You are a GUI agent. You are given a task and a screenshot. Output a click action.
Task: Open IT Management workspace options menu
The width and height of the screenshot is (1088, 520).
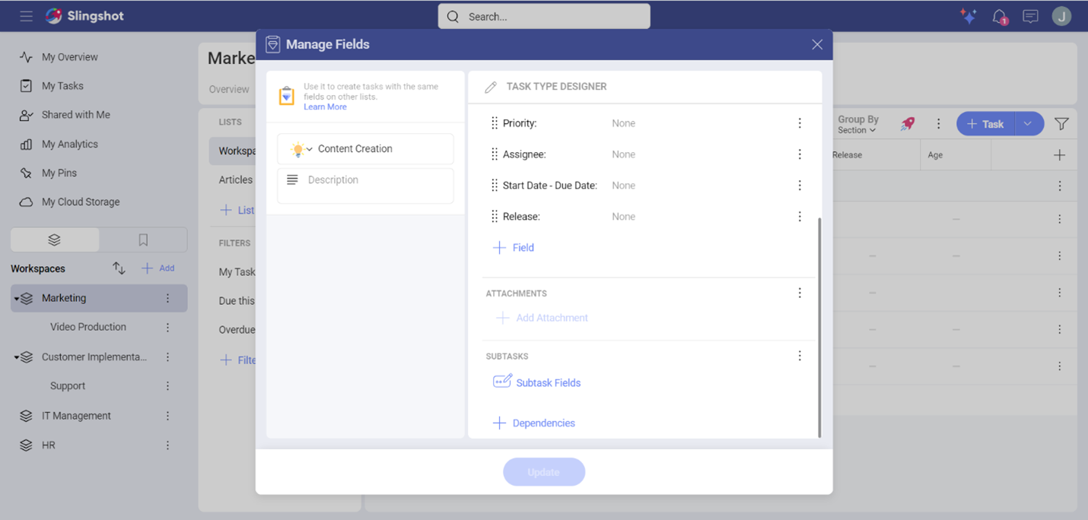(x=168, y=416)
